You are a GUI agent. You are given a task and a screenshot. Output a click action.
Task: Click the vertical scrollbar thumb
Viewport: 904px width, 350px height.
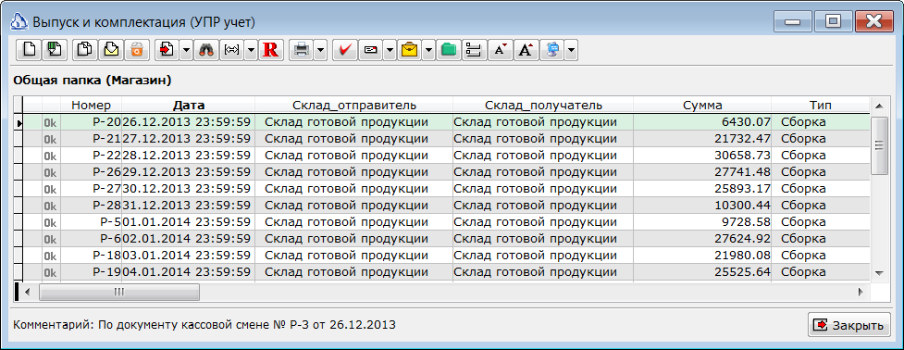[879, 145]
